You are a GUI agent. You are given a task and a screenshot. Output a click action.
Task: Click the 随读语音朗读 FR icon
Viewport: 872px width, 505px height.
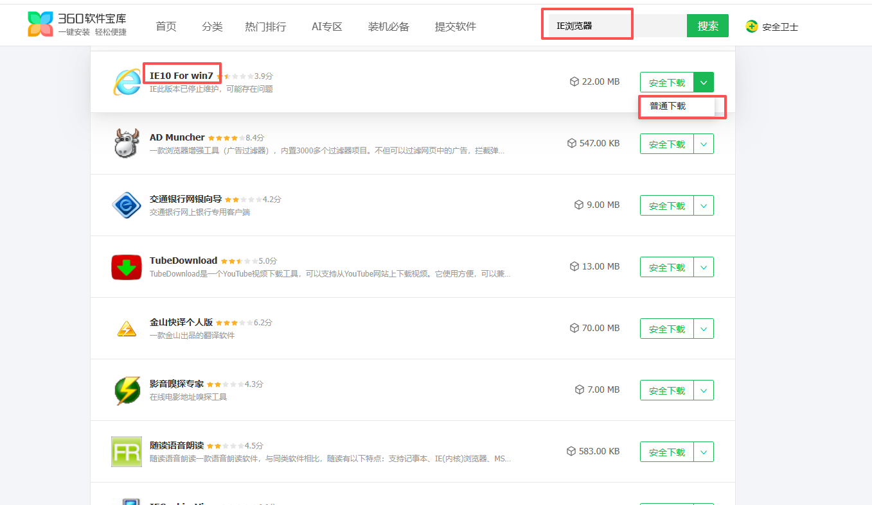(127, 452)
